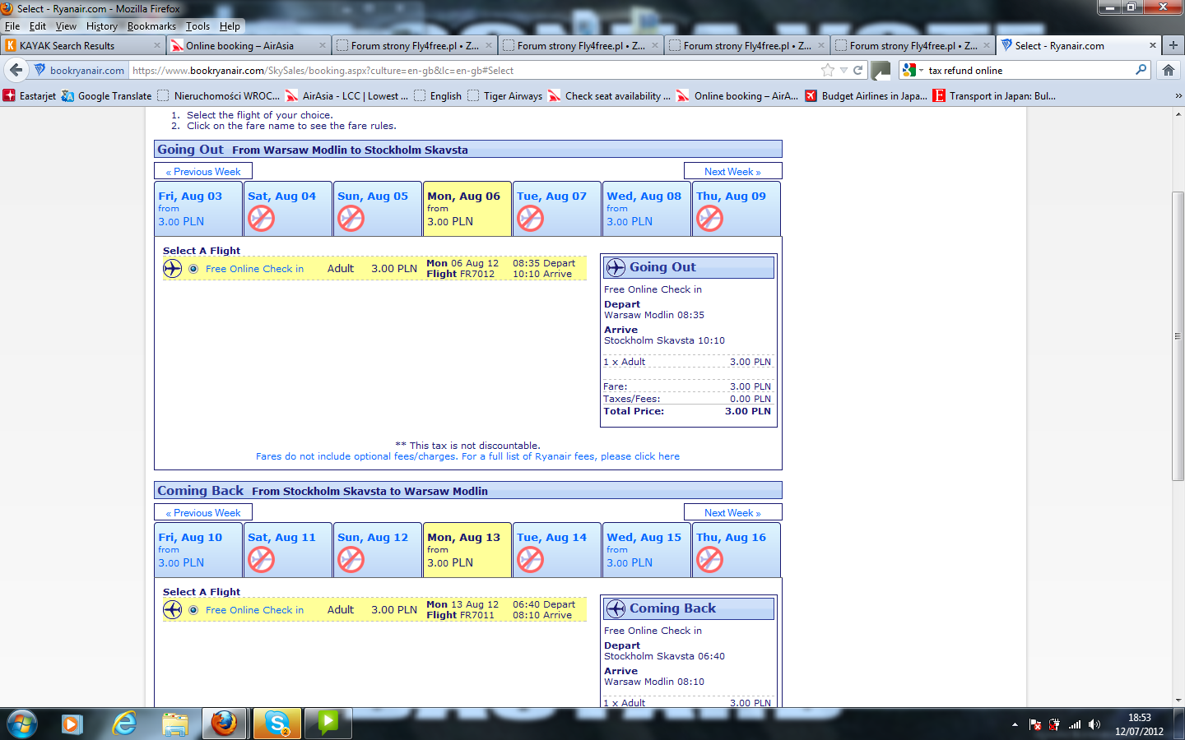Select the FR7011 return flight radio button
This screenshot has width=1185, height=740.
point(193,610)
